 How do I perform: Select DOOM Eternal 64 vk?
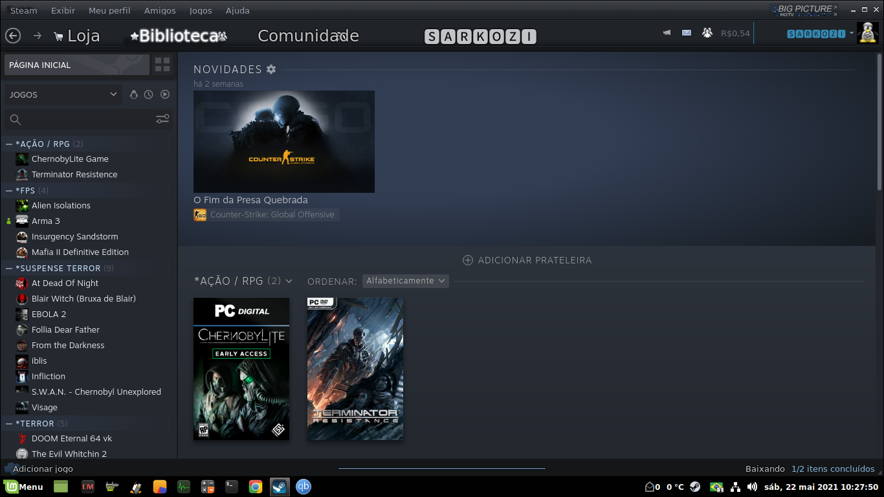click(x=72, y=439)
